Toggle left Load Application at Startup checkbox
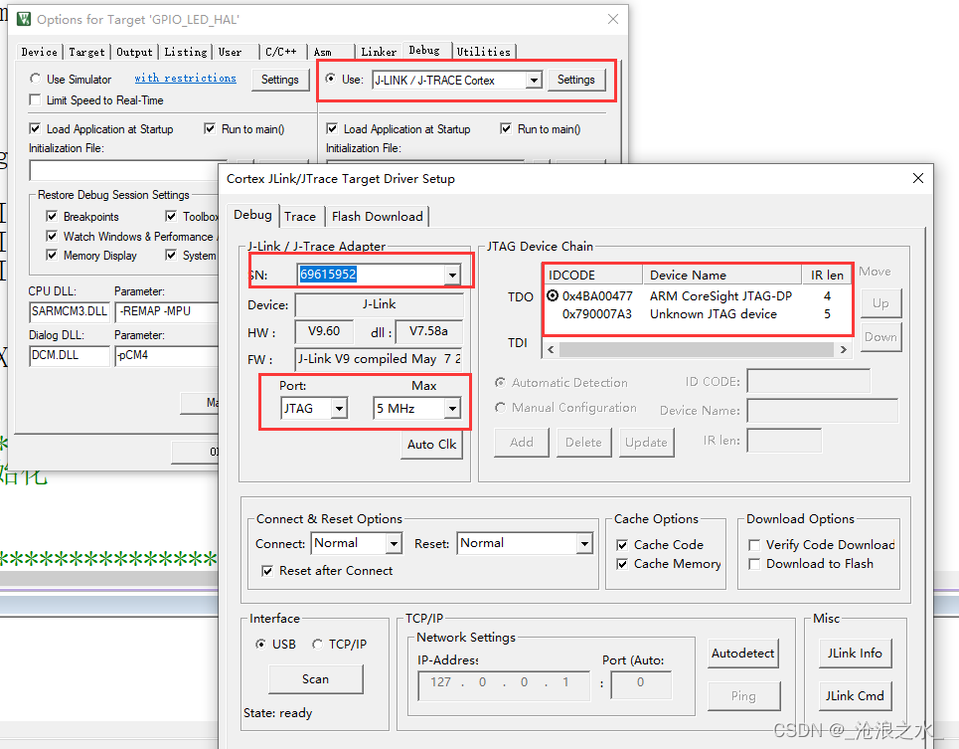This screenshot has height=749, width=959. (x=36, y=128)
